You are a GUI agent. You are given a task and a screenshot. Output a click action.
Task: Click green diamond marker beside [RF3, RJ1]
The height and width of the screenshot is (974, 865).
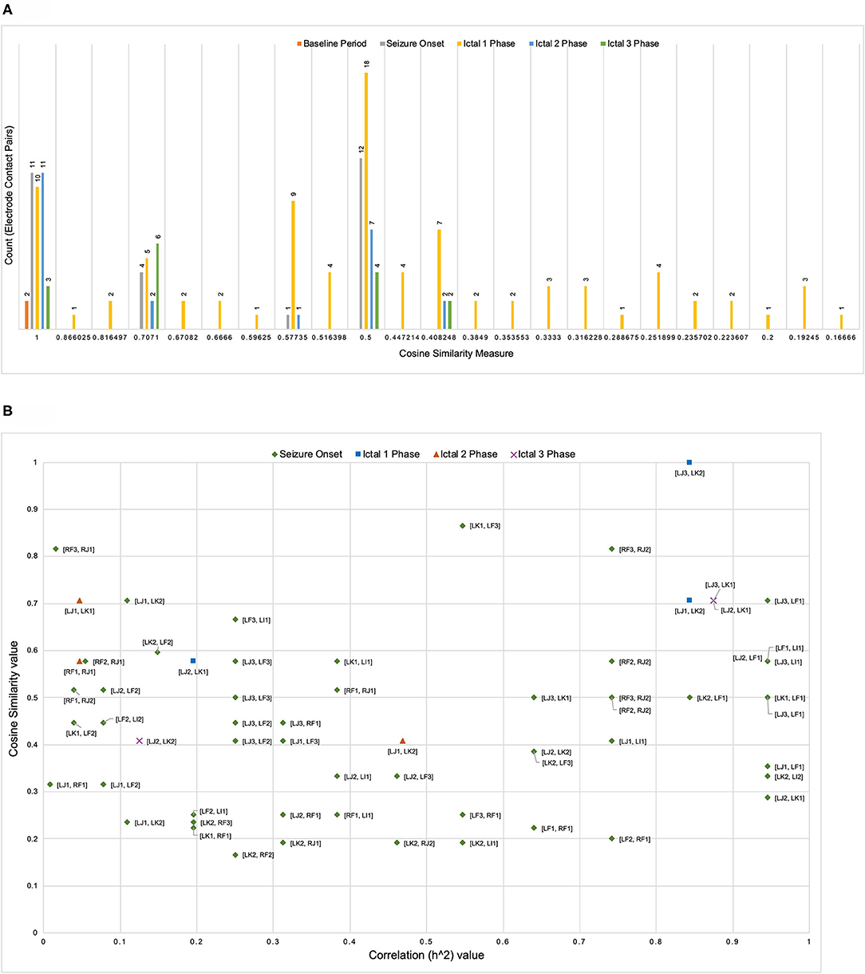pyautogui.click(x=56, y=549)
